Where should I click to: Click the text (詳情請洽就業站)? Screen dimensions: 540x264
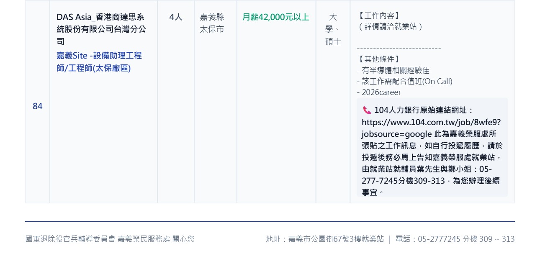click(x=390, y=26)
